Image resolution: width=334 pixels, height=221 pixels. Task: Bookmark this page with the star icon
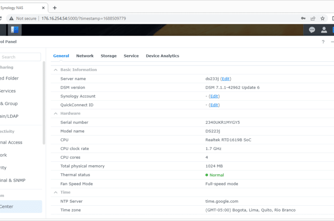click(322, 18)
